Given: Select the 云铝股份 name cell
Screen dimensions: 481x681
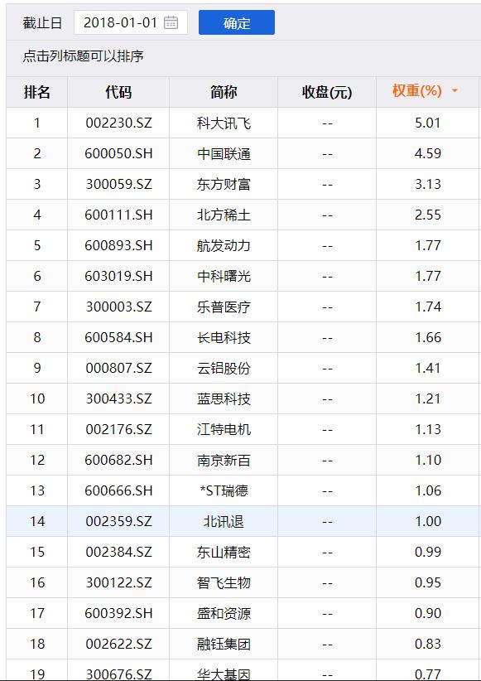Looking at the screenshot, I should [224, 369].
